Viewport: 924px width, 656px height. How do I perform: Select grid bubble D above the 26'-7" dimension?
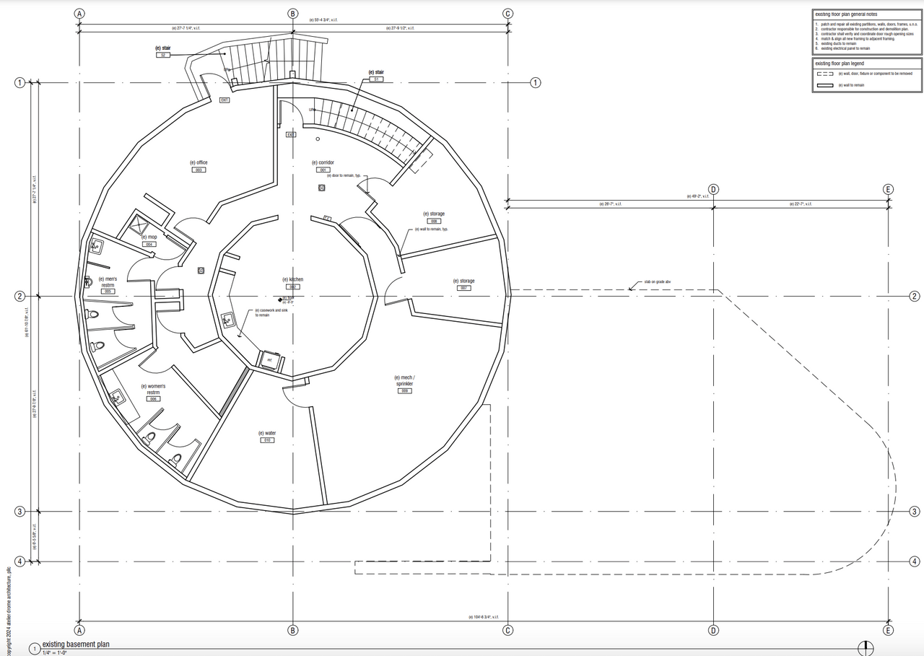point(713,190)
